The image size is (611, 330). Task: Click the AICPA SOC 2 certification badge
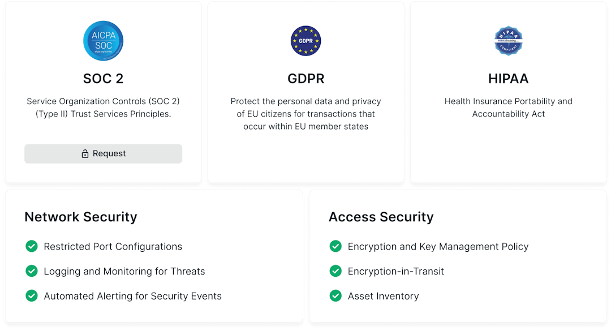coord(103,40)
